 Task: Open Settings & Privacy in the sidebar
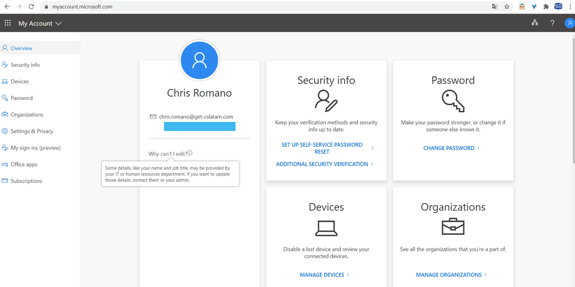tap(40, 131)
